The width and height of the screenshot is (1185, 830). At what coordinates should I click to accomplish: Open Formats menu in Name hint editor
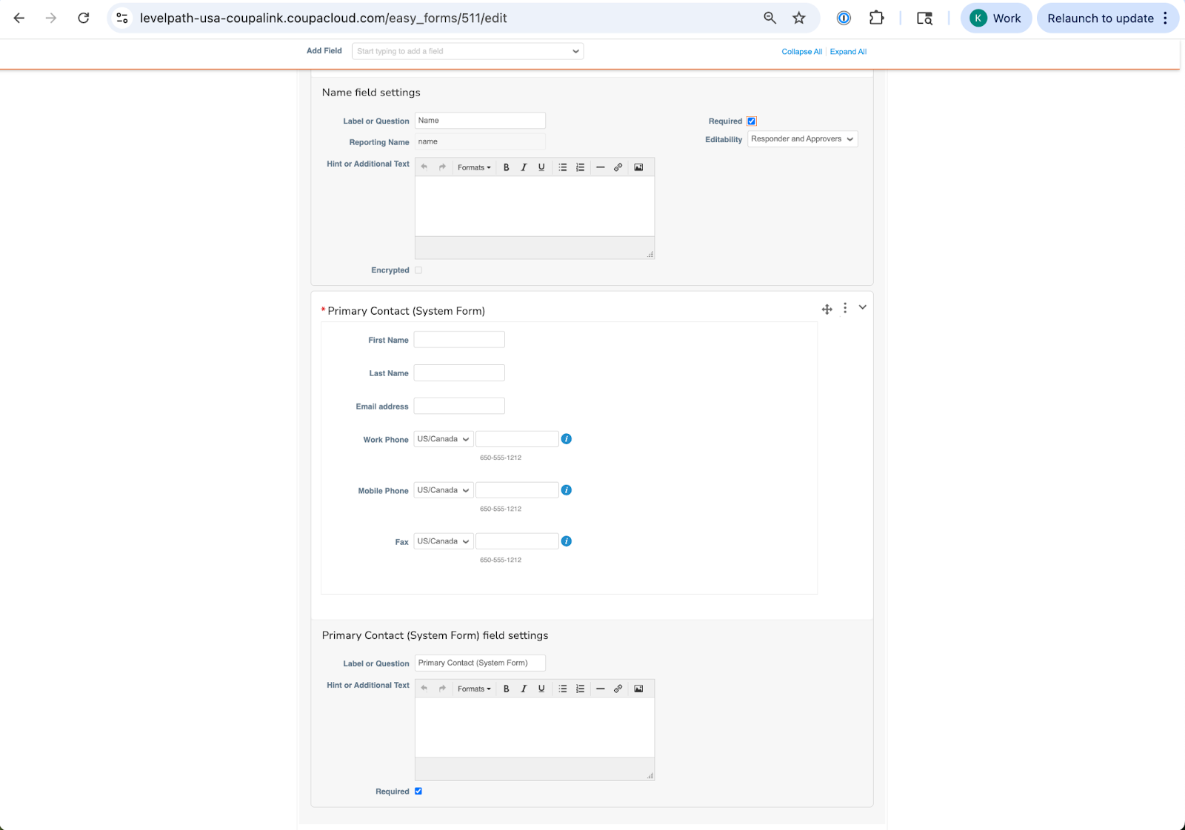[x=474, y=167]
